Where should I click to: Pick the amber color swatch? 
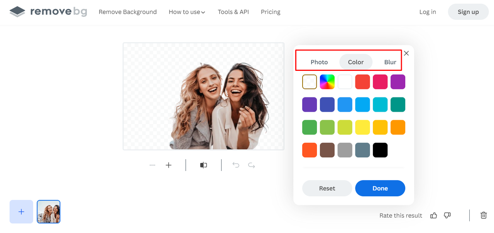pos(380,127)
